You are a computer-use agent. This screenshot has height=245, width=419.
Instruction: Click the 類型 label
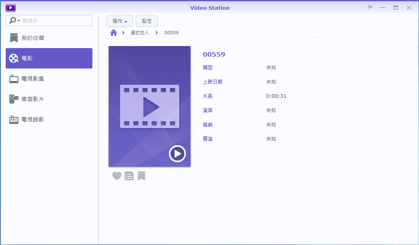point(207,67)
